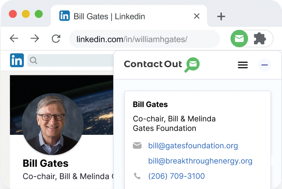This screenshot has height=189, width=282.
Task: Click the linkedin.com address bar
Action: pyautogui.click(x=143, y=39)
